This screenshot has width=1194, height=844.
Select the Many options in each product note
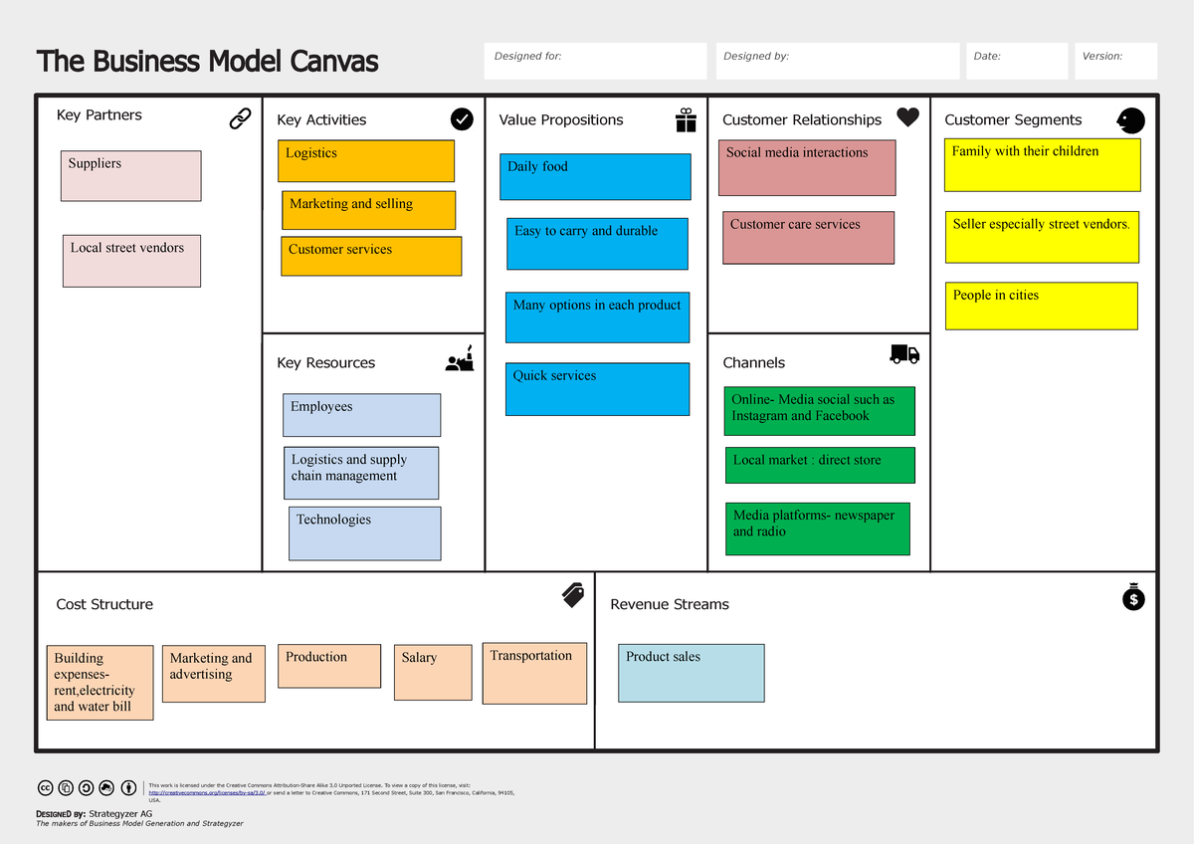point(598,317)
